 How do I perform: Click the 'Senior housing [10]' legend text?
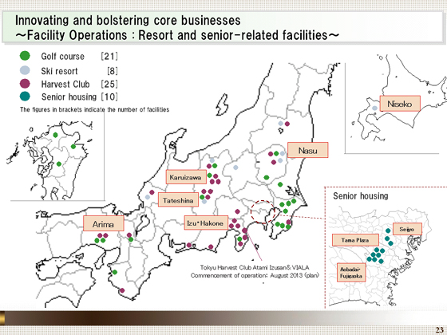tap(80, 97)
